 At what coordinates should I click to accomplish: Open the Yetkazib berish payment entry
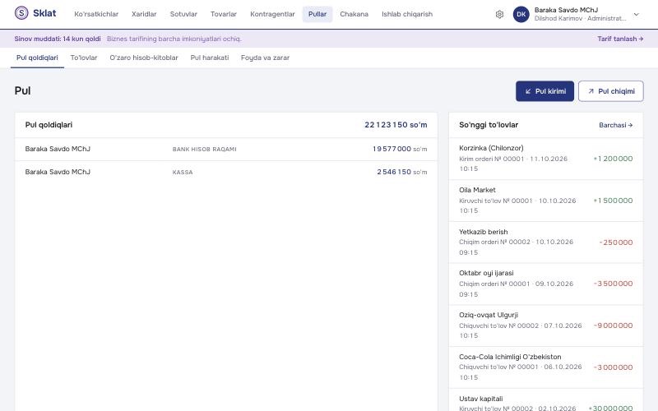point(546,242)
